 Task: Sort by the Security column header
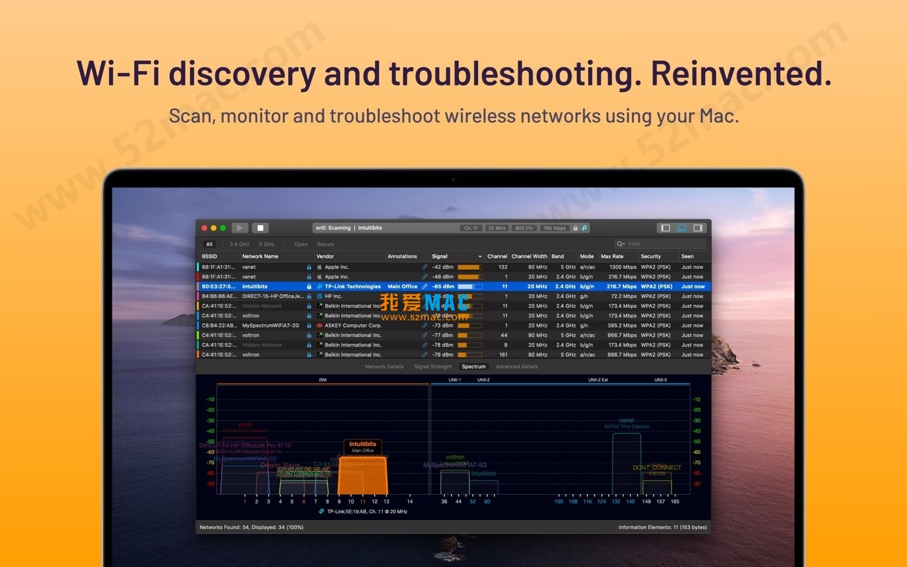point(650,257)
